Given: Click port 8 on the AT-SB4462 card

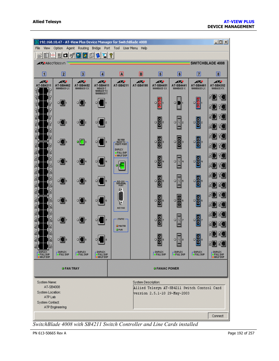Looking at the screenshot, I should point(63,239).
